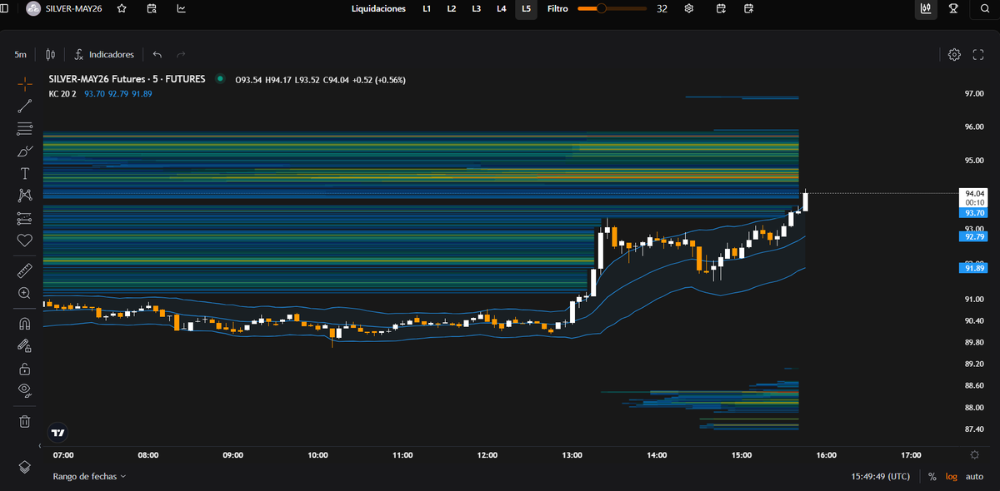
Task: Toggle log scale mode
Action: tap(952, 477)
